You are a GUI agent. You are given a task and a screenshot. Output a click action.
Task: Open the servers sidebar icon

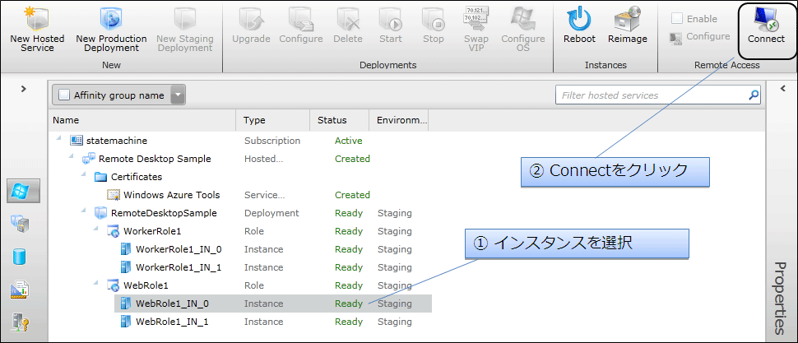point(21,224)
